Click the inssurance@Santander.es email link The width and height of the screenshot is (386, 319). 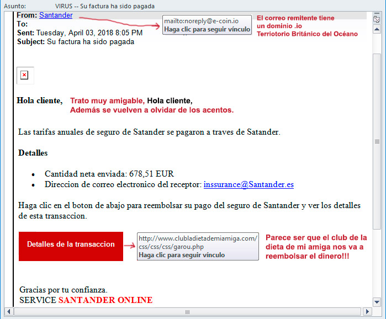[248, 184]
